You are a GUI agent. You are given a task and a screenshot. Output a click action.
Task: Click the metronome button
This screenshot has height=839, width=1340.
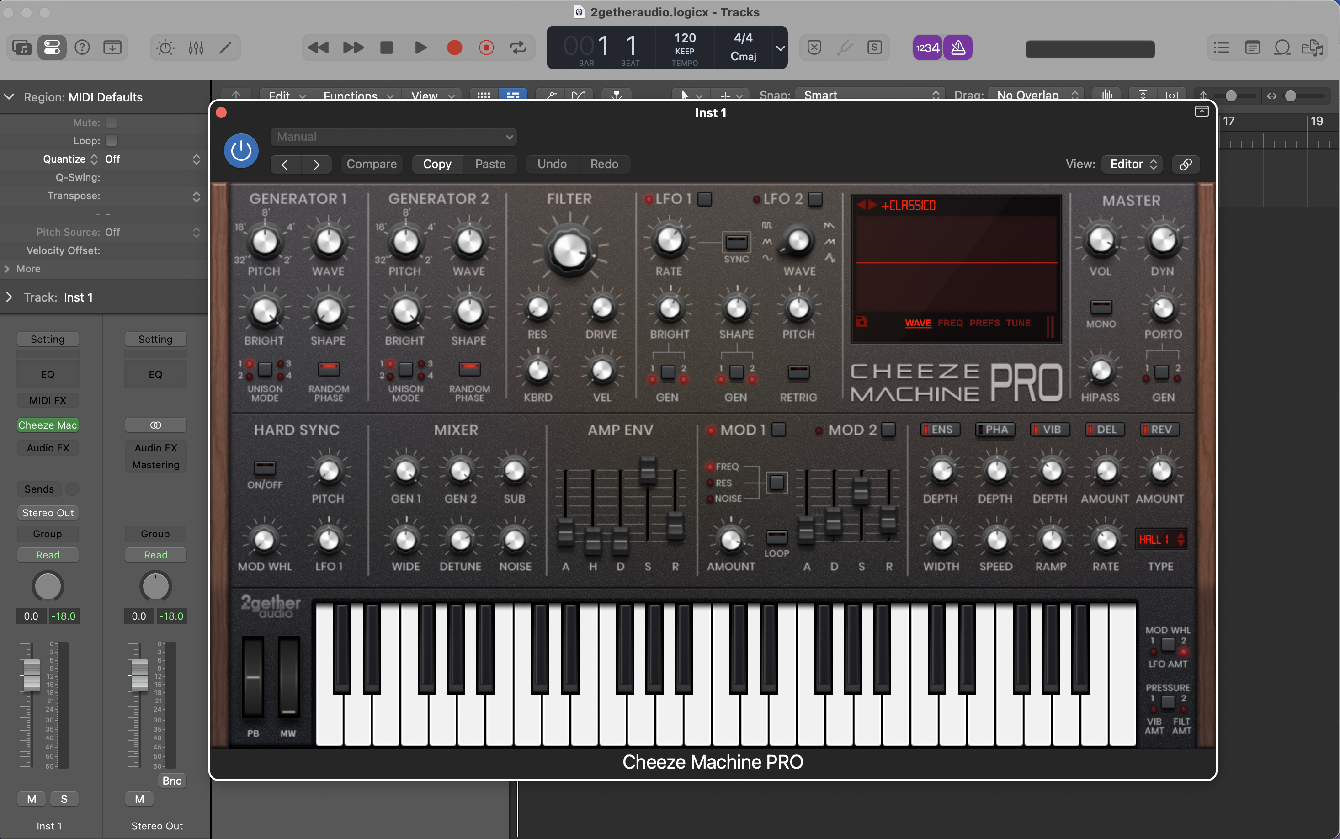[x=958, y=48]
